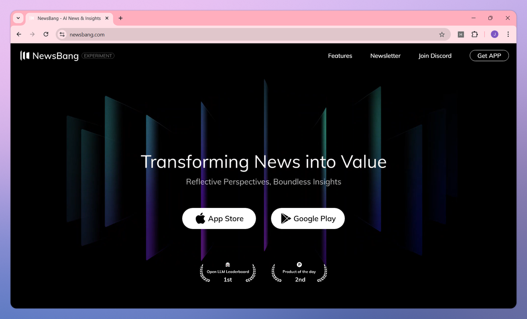Click the Product Hunt P logo icon
527x319 pixels.
pyautogui.click(x=300, y=265)
